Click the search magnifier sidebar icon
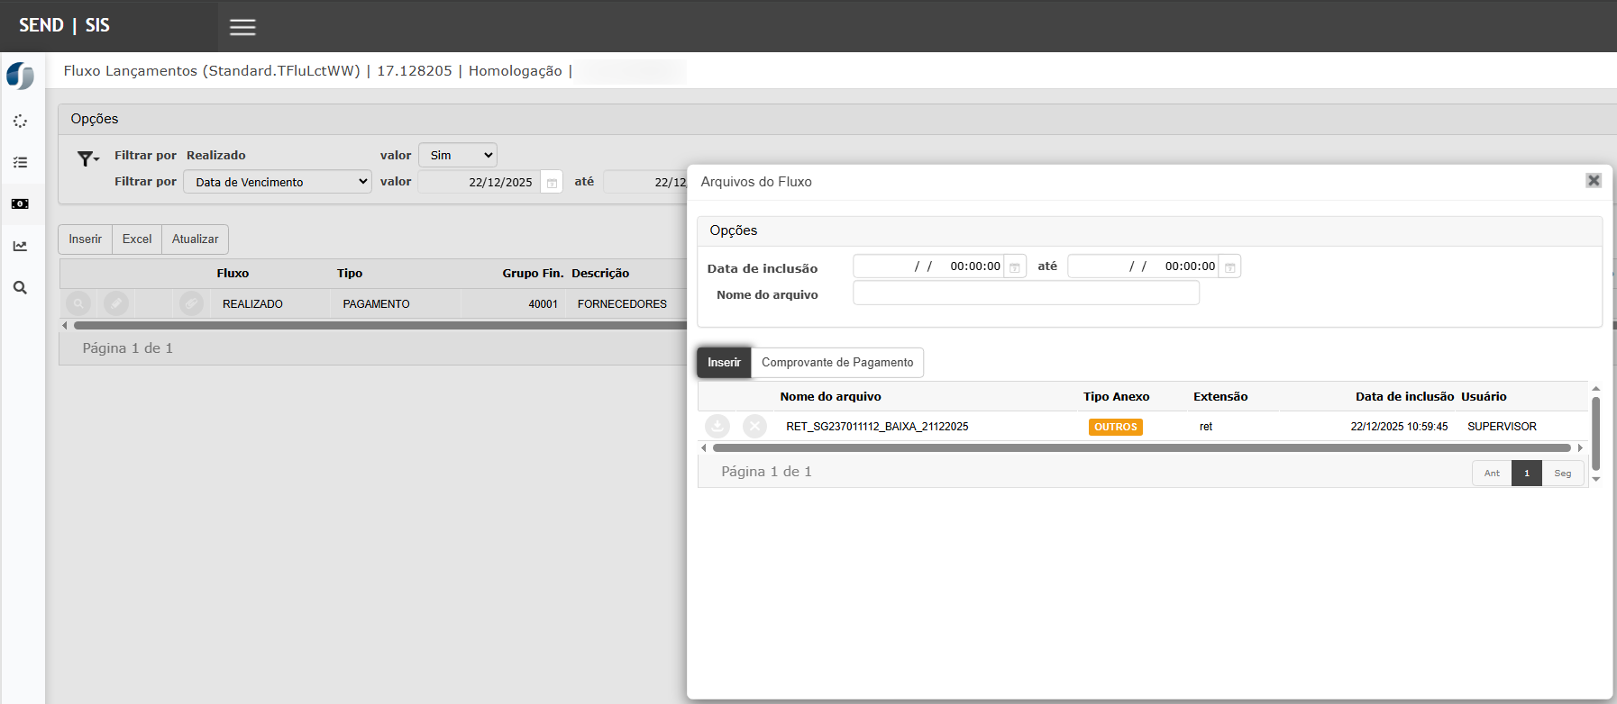This screenshot has height=704, width=1617. point(20,288)
